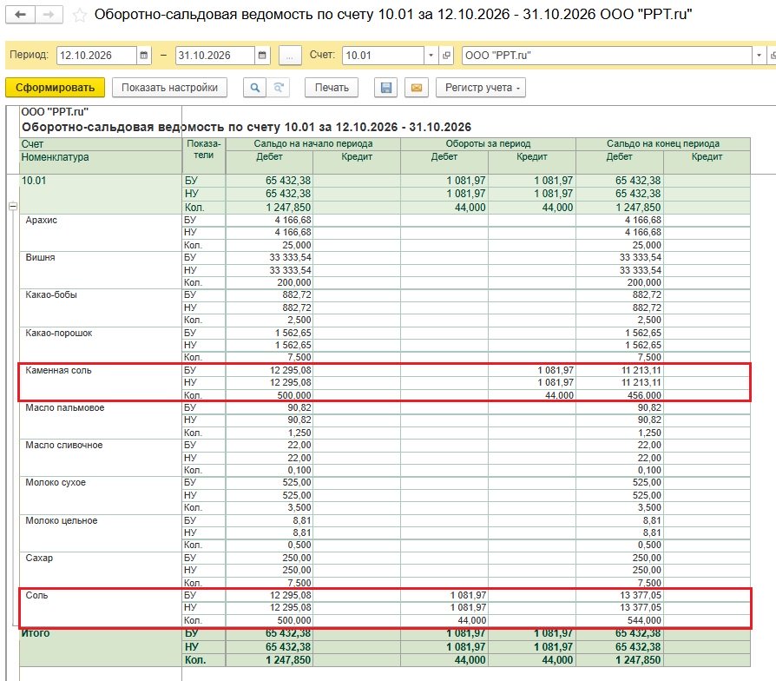
Task: Collapse the 10.01 account group
Action: (x=13, y=207)
